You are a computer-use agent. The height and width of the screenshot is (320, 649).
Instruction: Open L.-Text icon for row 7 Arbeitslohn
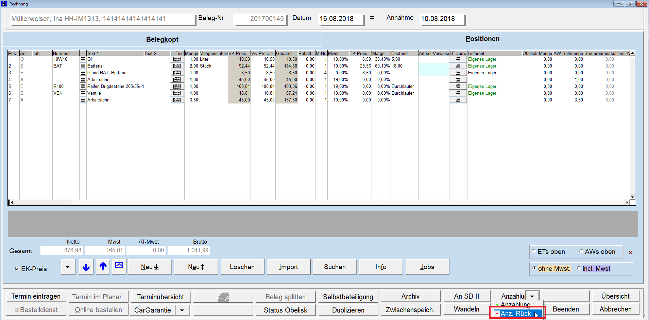177,100
